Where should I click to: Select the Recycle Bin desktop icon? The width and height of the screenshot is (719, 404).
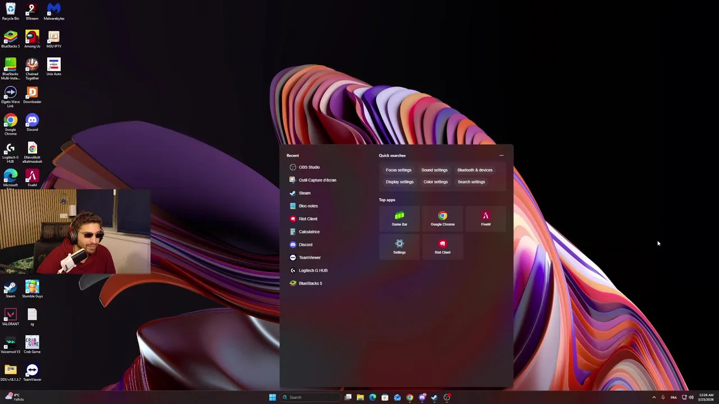coord(11,12)
